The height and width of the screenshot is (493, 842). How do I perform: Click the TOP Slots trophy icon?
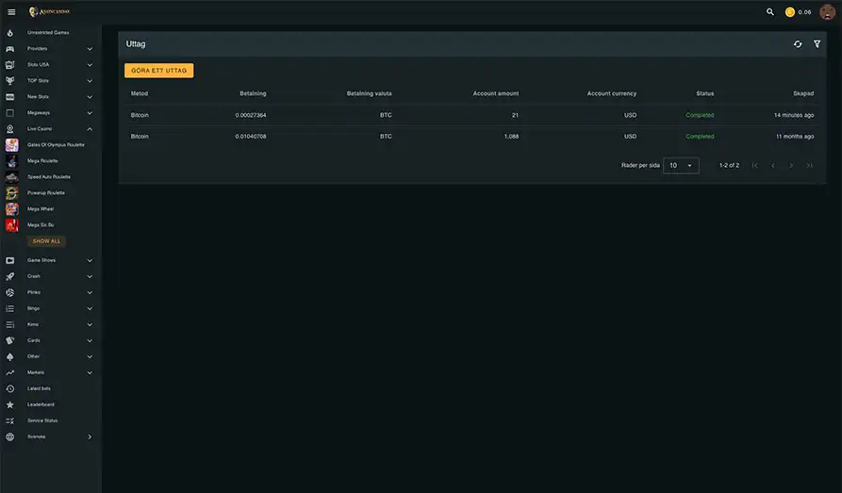pos(9,81)
